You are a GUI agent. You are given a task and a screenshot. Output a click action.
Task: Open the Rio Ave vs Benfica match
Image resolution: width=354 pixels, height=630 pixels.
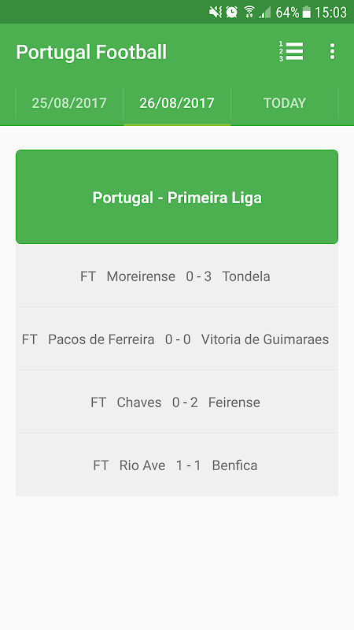point(177,465)
